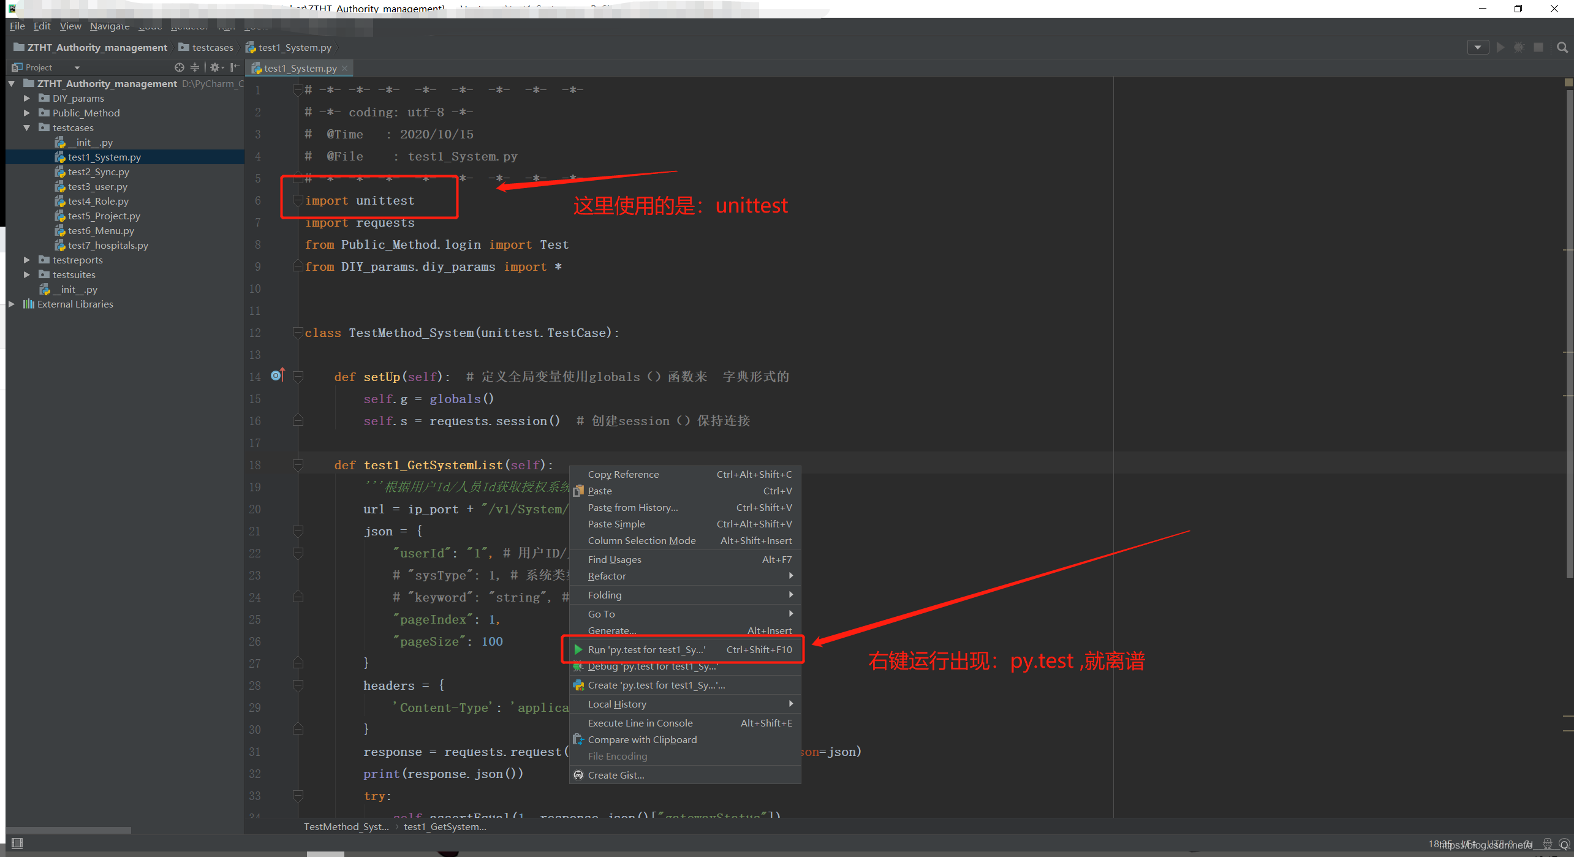Click the Run button in the top toolbar
1574x857 pixels.
click(1500, 48)
